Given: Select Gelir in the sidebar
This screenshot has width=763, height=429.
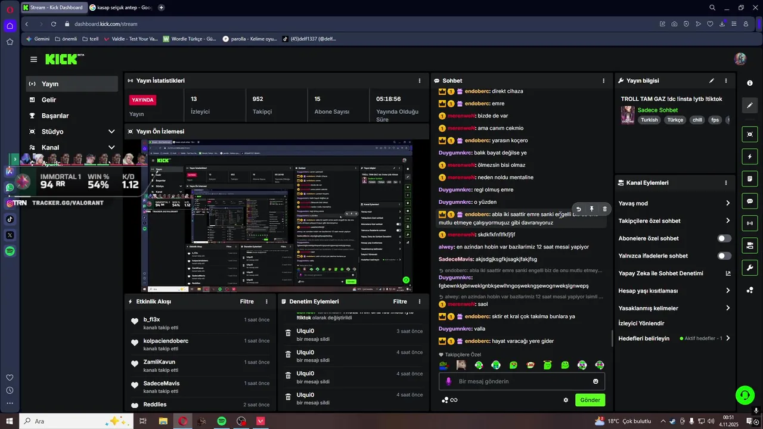Looking at the screenshot, I should point(72,100).
